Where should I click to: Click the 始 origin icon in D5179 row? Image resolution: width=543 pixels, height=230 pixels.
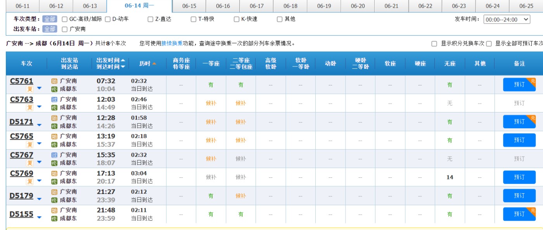(54, 192)
